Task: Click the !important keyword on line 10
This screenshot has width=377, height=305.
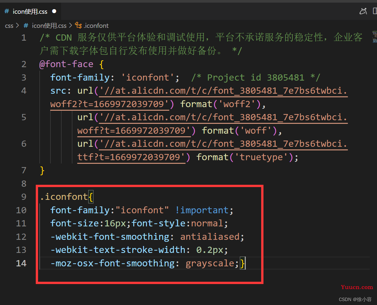Action: click(201, 210)
